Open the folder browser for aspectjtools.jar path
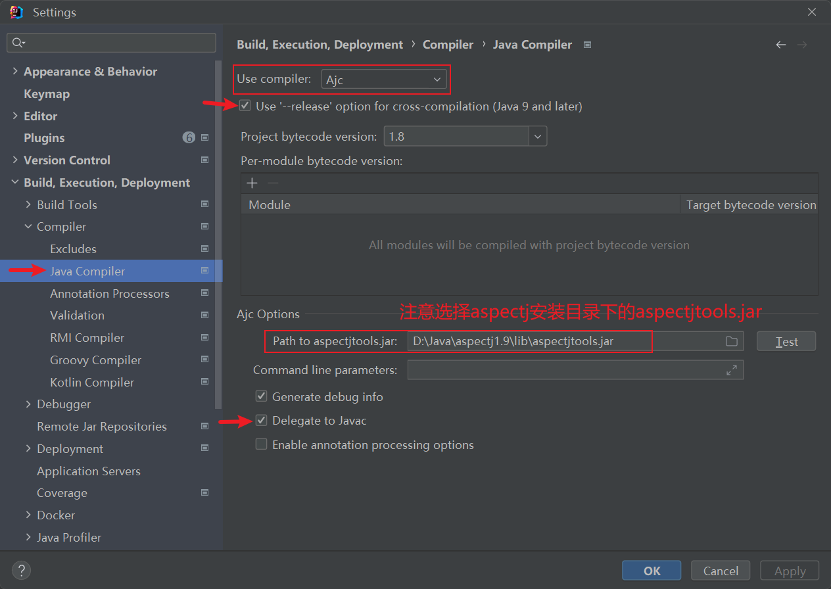Image resolution: width=831 pixels, height=589 pixels. pyautogui.click(x=732, y=341)
